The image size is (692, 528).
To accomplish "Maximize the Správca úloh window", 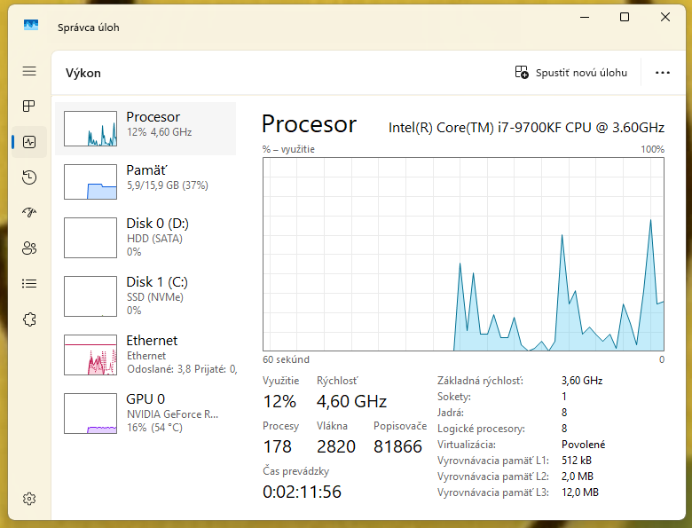I will pos(625,18).
